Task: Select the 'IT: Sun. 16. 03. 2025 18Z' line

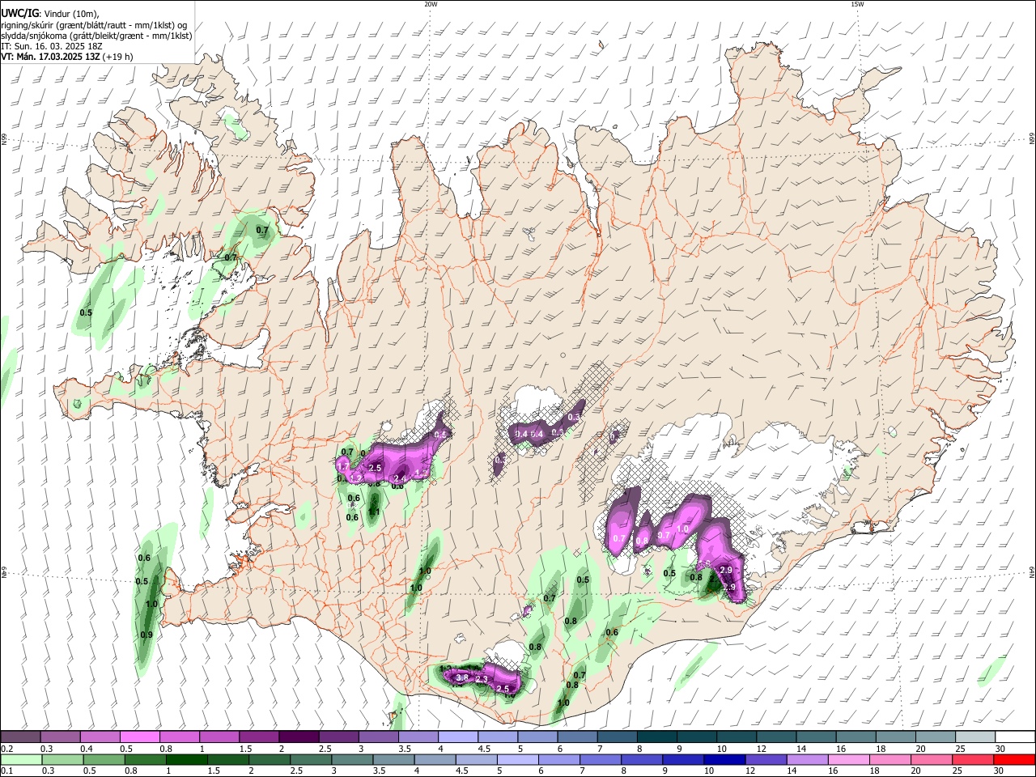Action: point(52,46)
